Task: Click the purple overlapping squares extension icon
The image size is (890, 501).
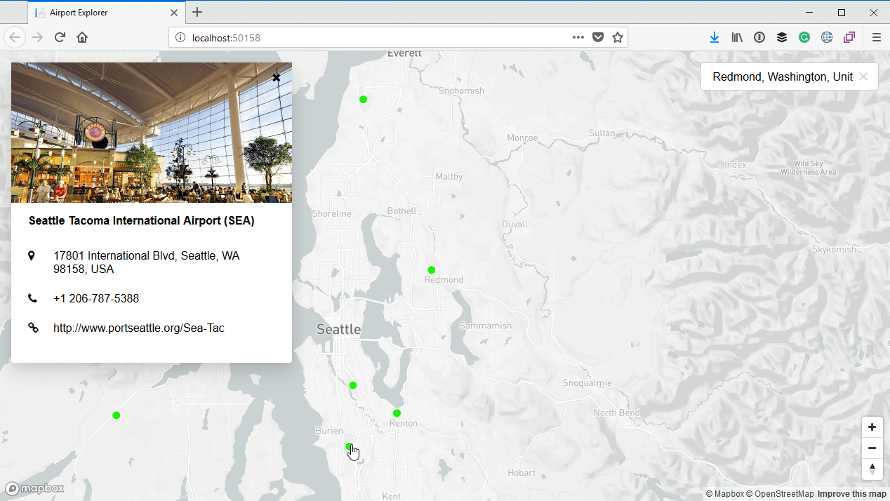Action: click(849, 37)
